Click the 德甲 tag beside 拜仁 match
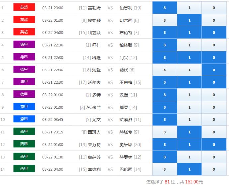Screen dimensions: 229x185 point(24,45)
